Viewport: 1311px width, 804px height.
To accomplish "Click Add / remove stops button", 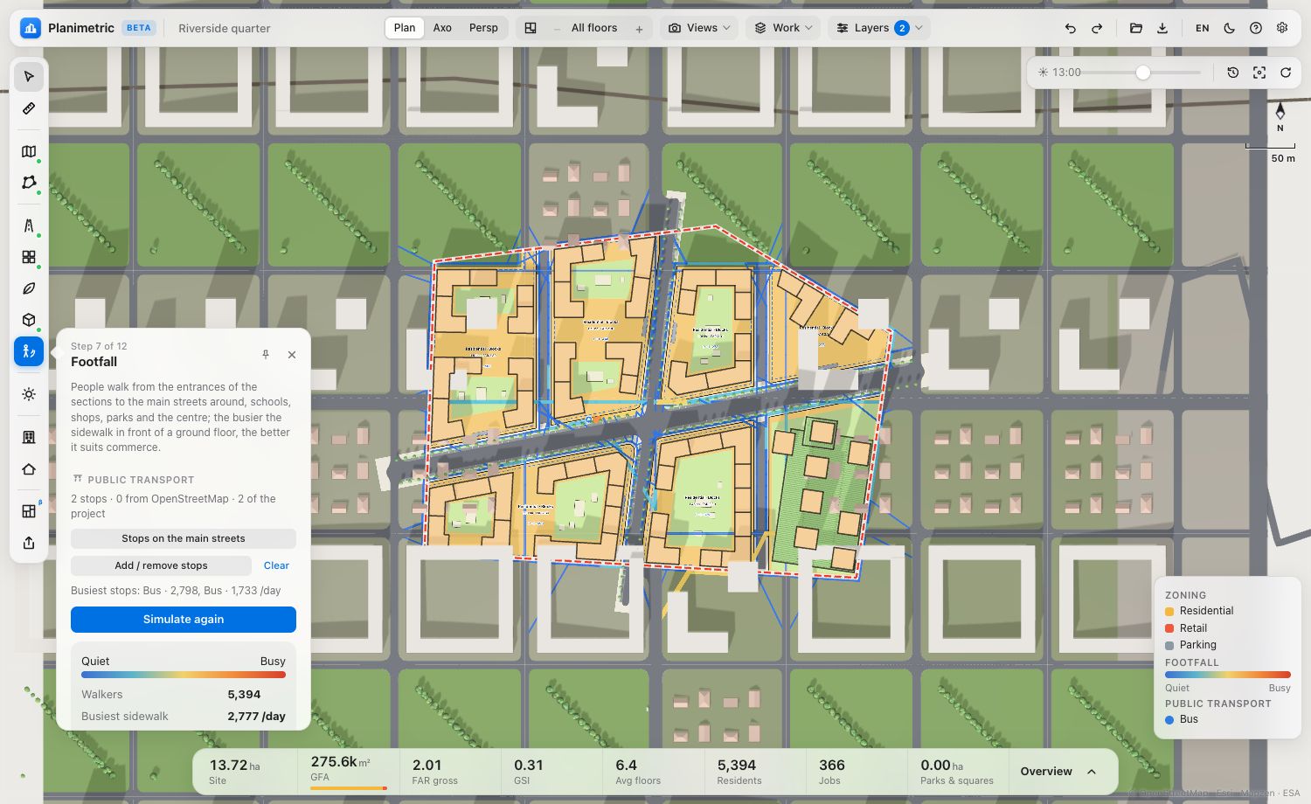I will coord(161,565).
